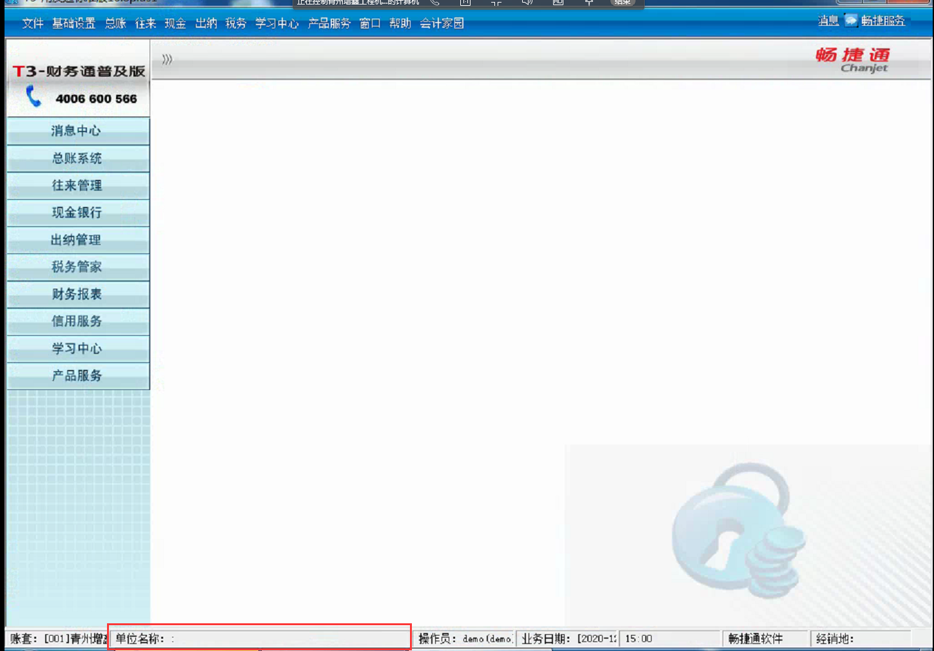Click the 15:00 time in status bar
934x651 pixels.
tap(670, 639)
